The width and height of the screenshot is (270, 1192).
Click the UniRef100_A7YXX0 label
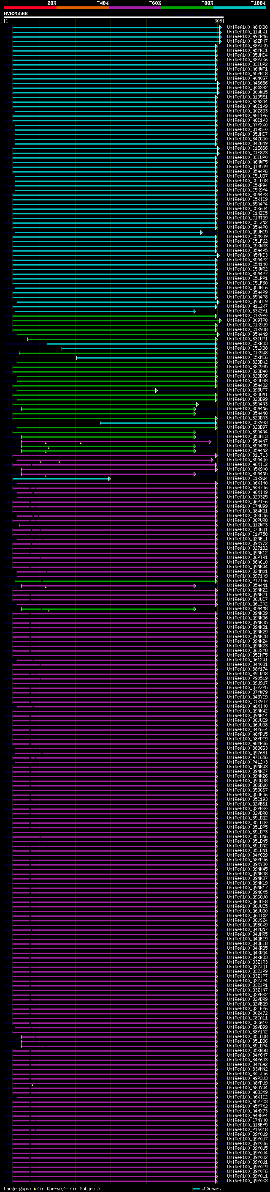pos(247,125)
